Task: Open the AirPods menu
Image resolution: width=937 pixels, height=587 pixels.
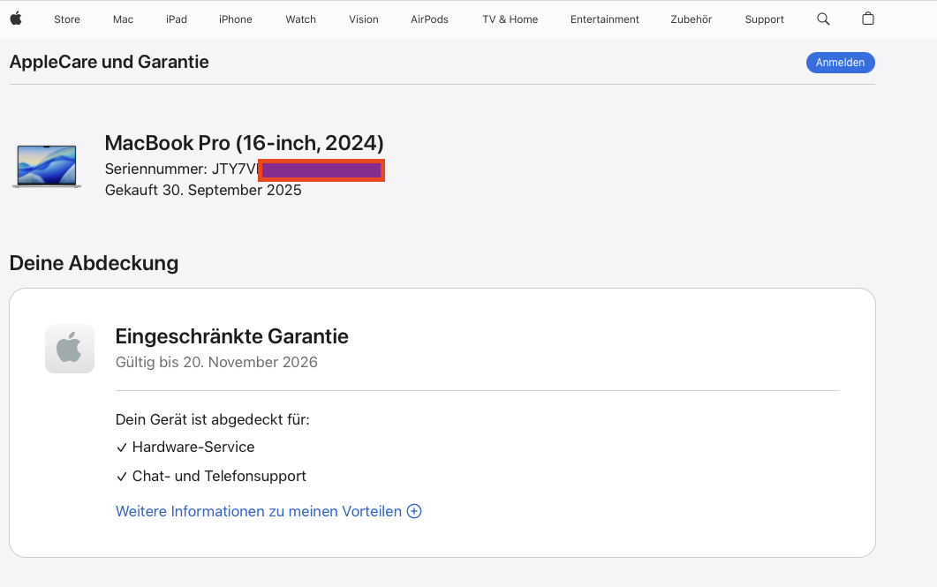Action: pos(429,19)
